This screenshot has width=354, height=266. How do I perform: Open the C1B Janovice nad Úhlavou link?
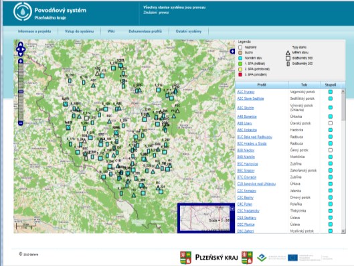pyautogui.click(x=256, y=184)
